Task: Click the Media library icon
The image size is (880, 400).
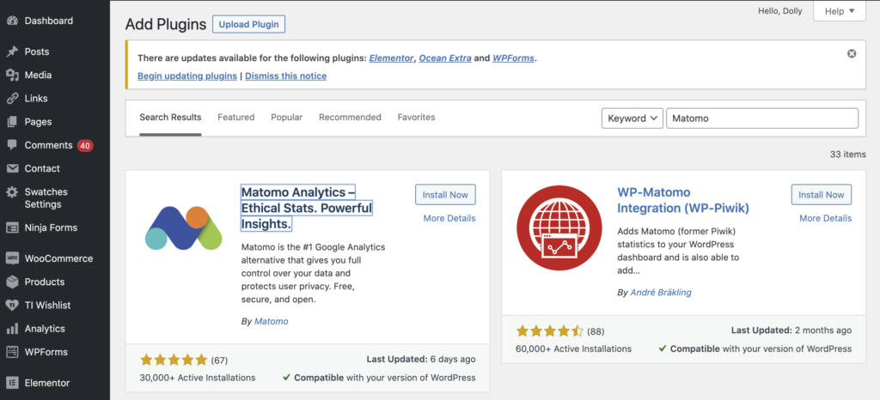Action: point(12,75)
